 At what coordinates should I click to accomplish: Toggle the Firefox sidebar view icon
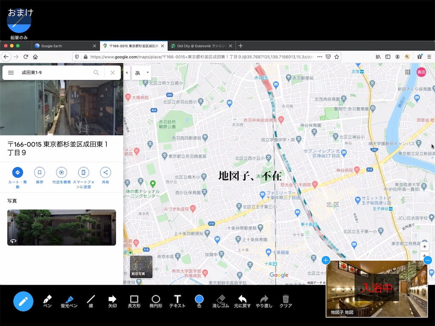pyautogui.click(x=388, y=57)
